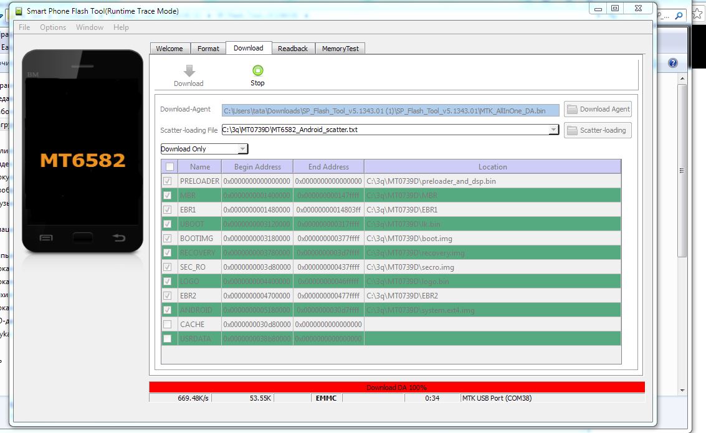Click the red Download DA progress bar
The height and width of the screenshot is (433, 706).
click(397, 388)
